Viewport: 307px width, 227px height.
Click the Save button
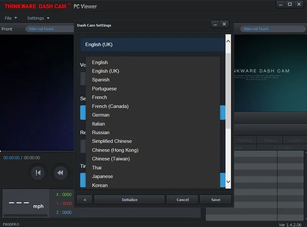[216, 199]
